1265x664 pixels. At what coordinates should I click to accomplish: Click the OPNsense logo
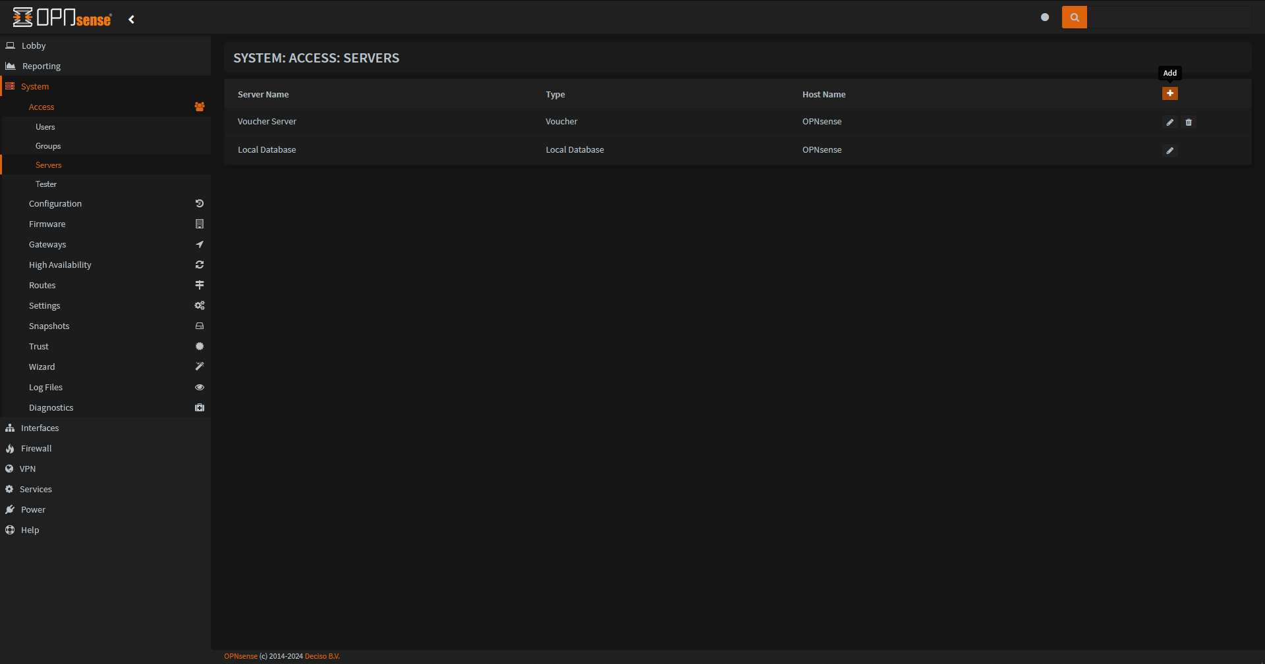pyautogui.click(x=63, y=18)
